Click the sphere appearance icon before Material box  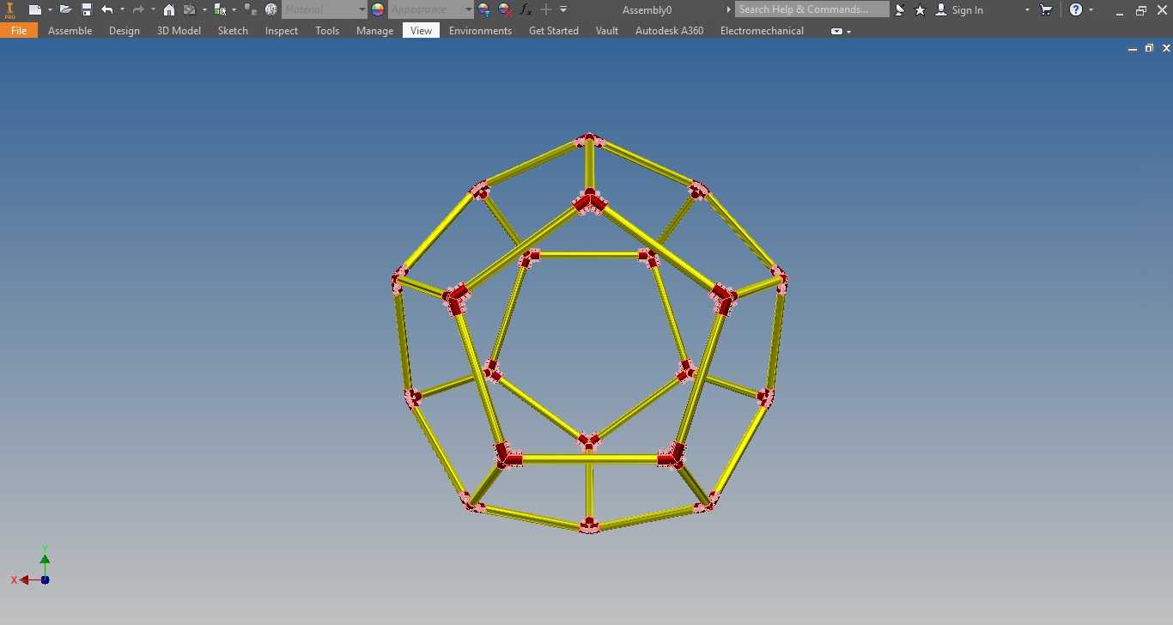coord(271,9)
